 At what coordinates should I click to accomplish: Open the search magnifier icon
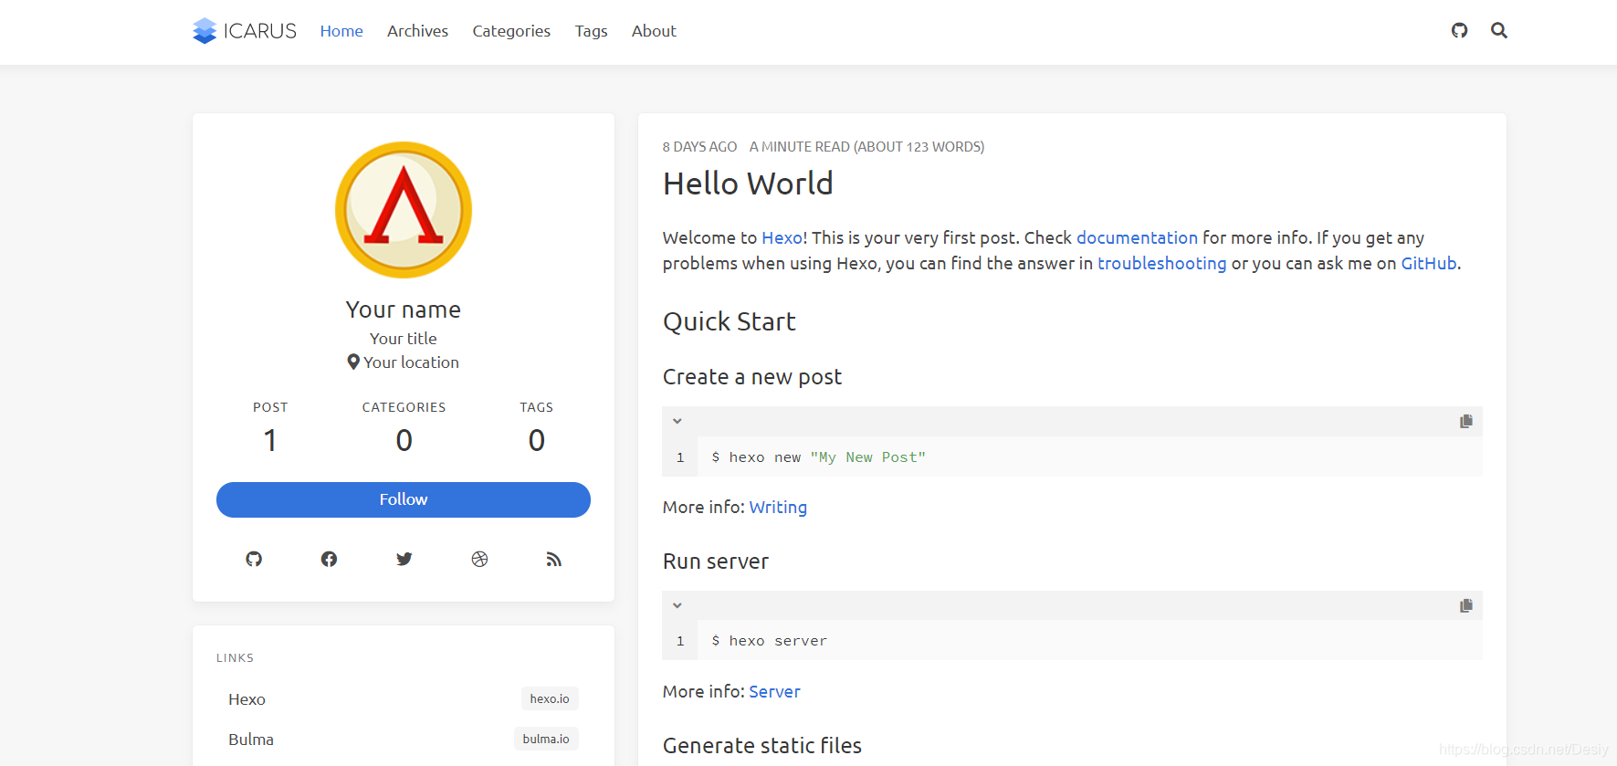pos(1498,30)
